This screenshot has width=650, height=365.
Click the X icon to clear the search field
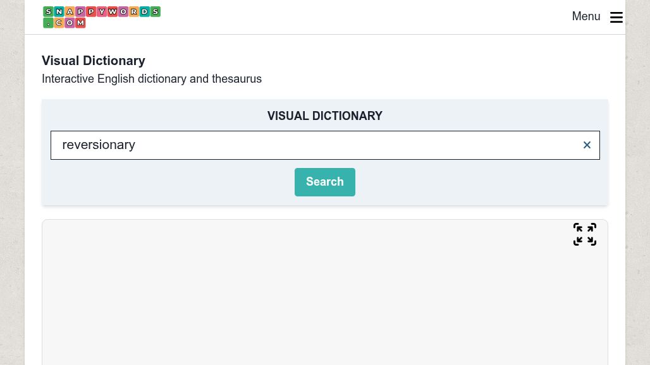587,145
